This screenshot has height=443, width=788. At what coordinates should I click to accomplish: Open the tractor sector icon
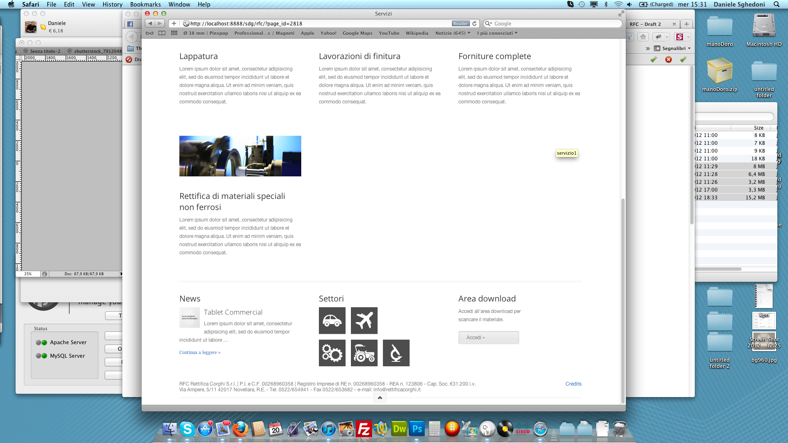point(364,353)
